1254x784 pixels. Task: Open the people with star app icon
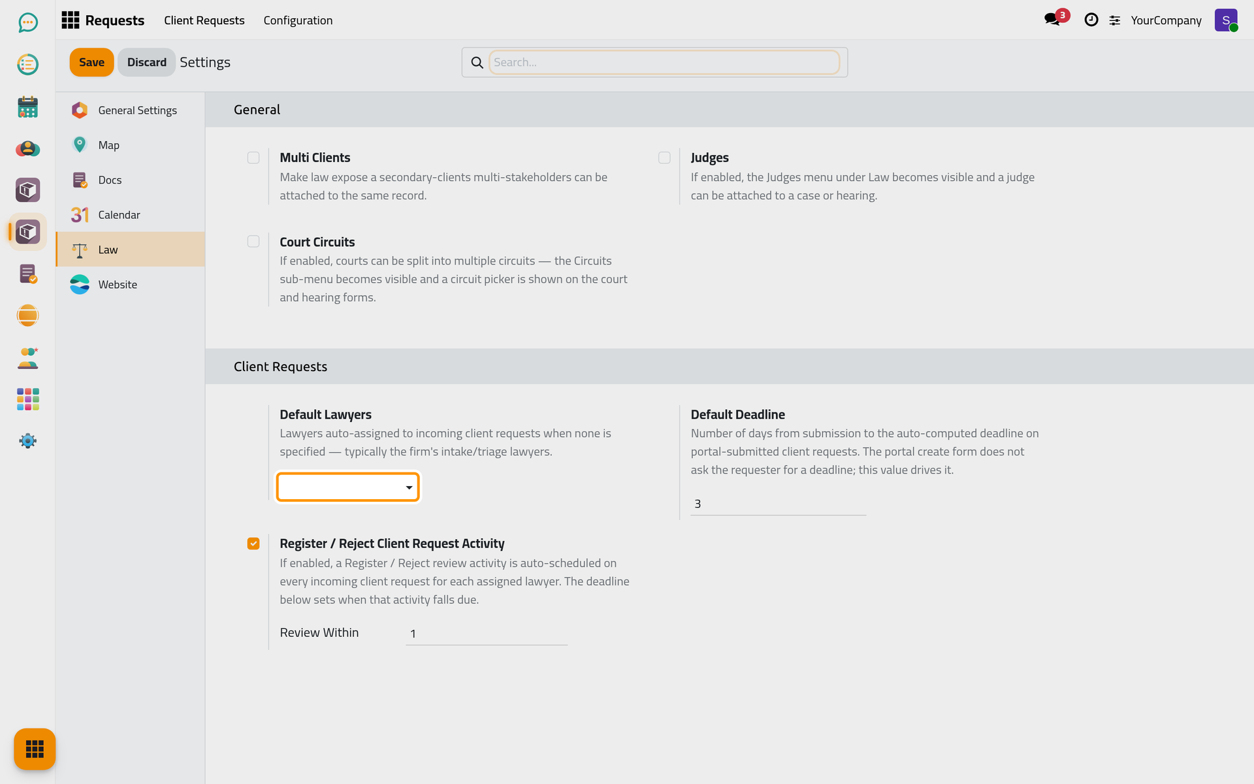(x=27, y=357)
